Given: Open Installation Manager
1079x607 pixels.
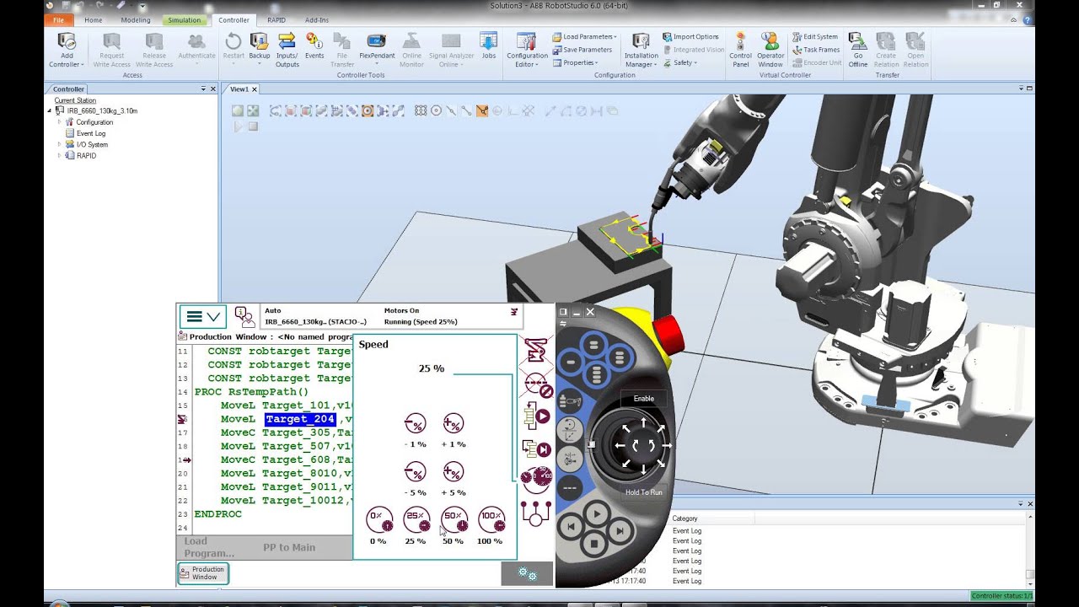Looking at the screenshot, I should click(641, 51).
